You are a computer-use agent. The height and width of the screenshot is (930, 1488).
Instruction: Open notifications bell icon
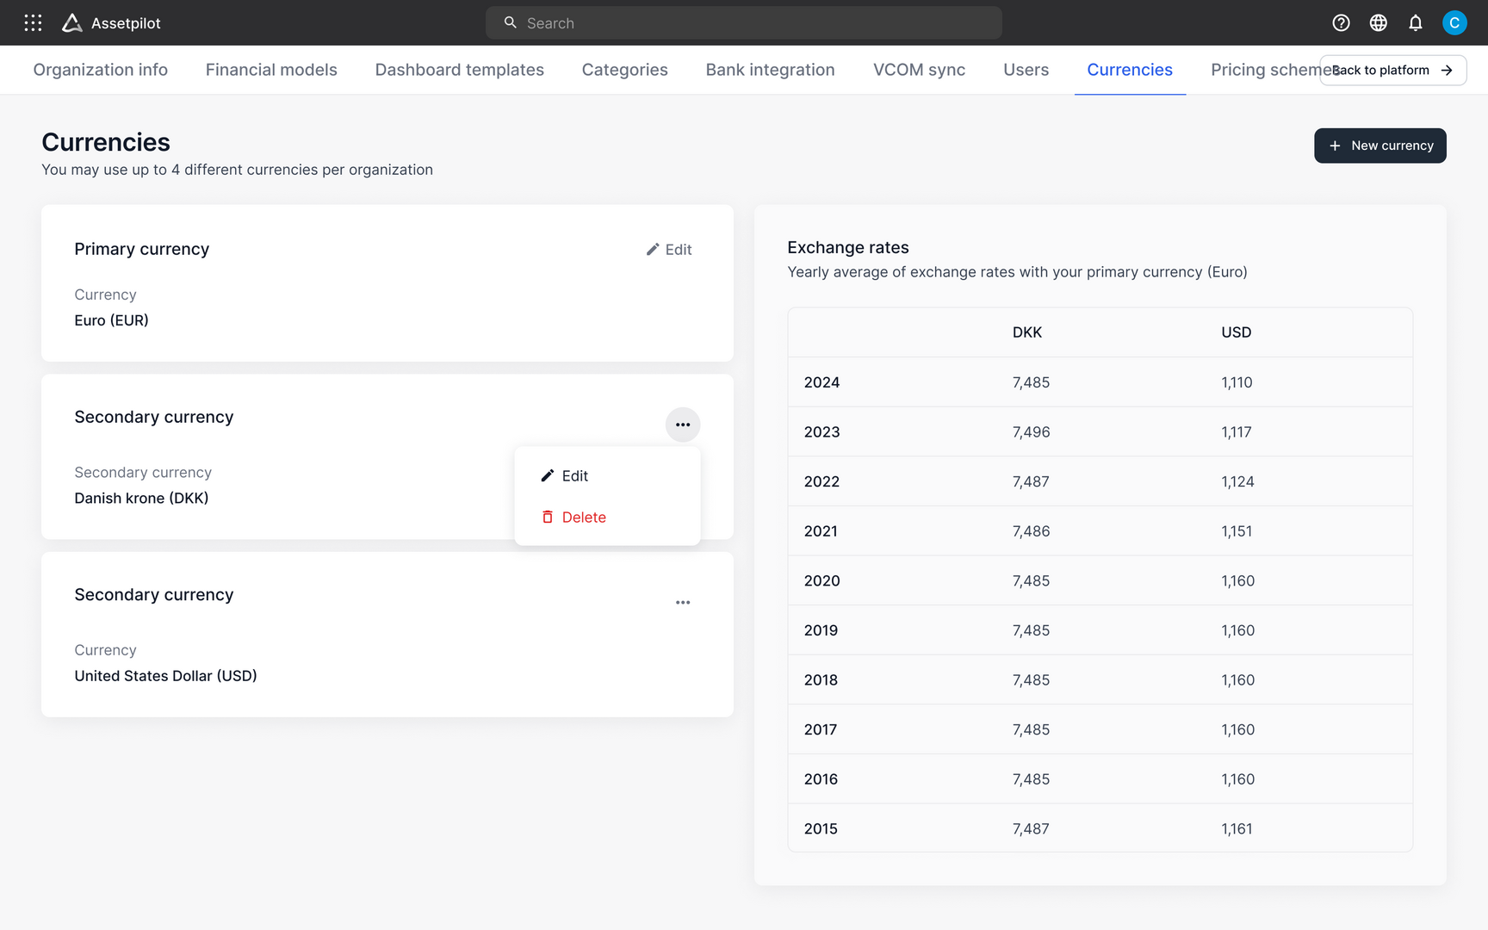tap(1416, 23)
